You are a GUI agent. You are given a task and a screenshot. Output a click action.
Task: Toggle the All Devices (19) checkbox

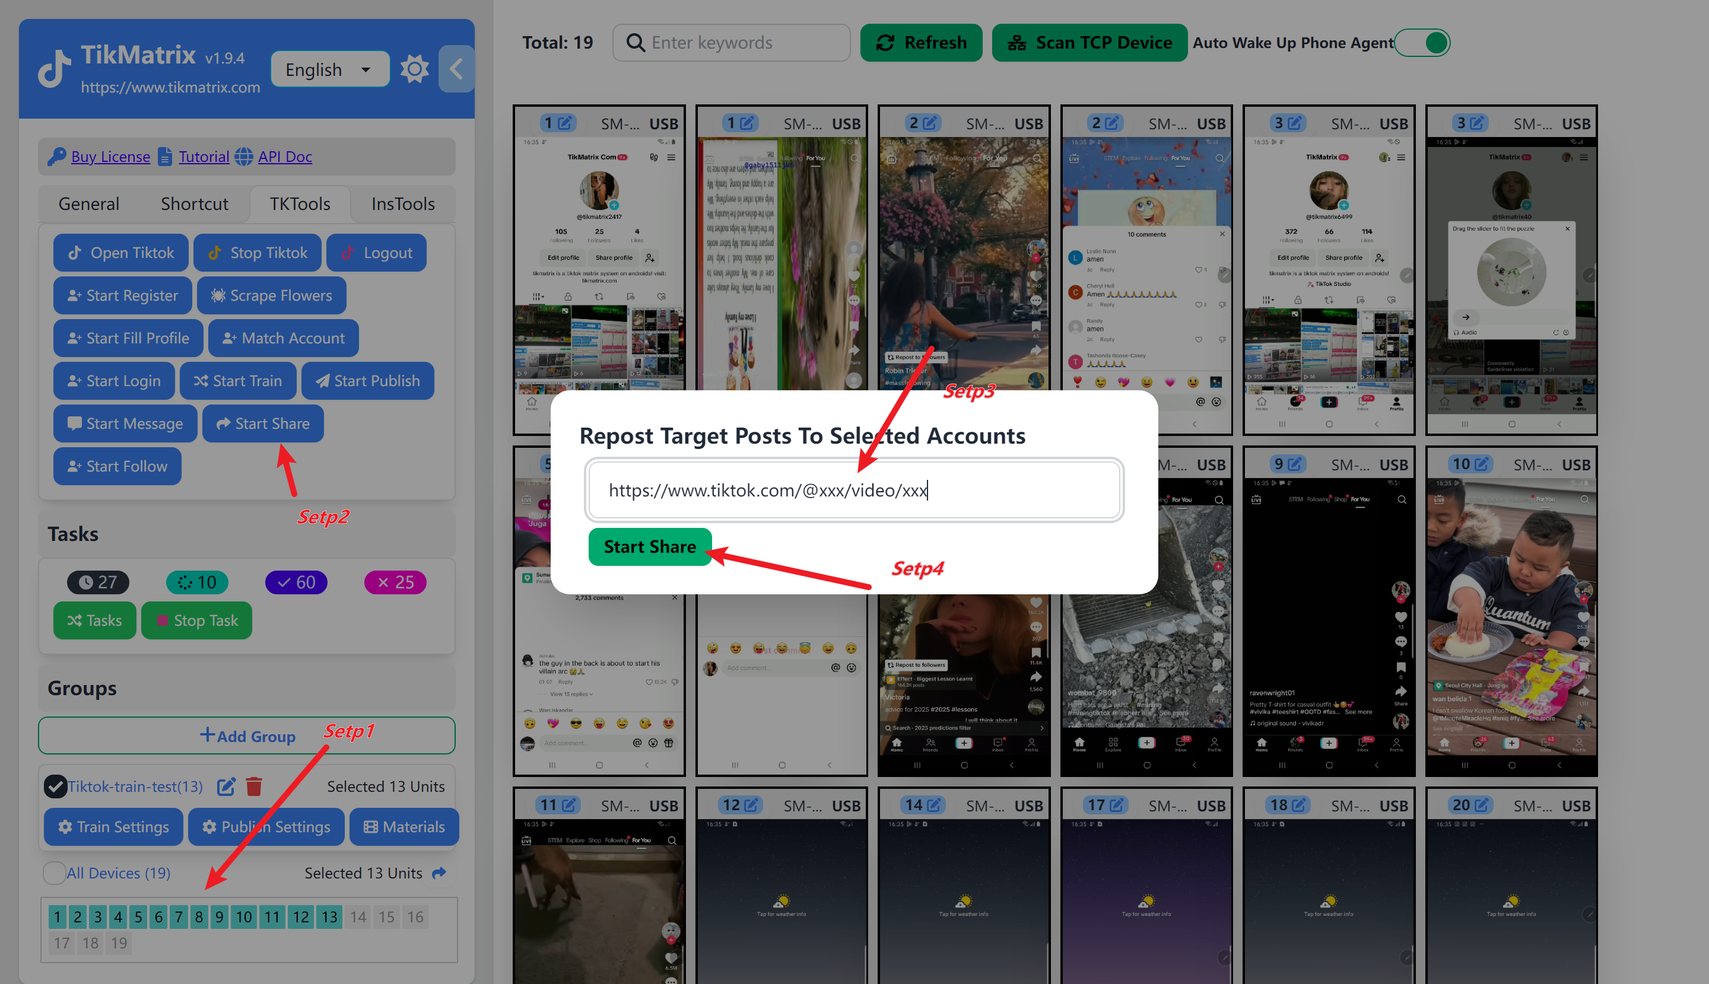(x=54, y=872)
